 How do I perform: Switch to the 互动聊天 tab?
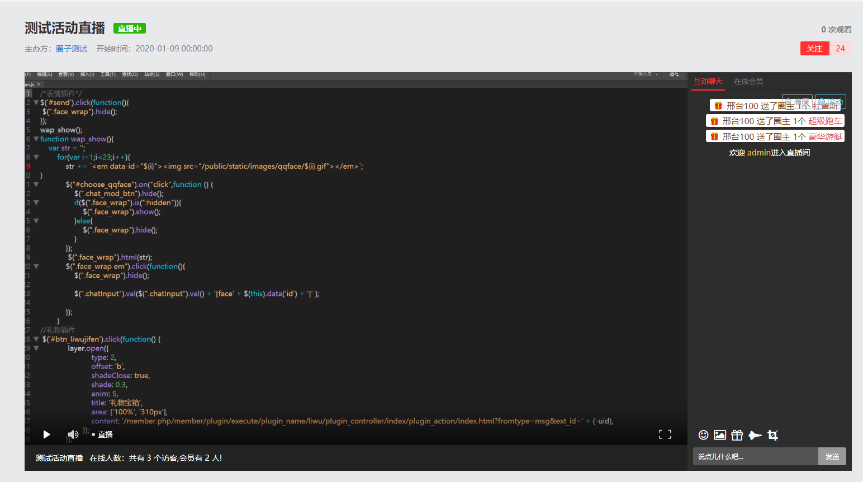(708, 81)
